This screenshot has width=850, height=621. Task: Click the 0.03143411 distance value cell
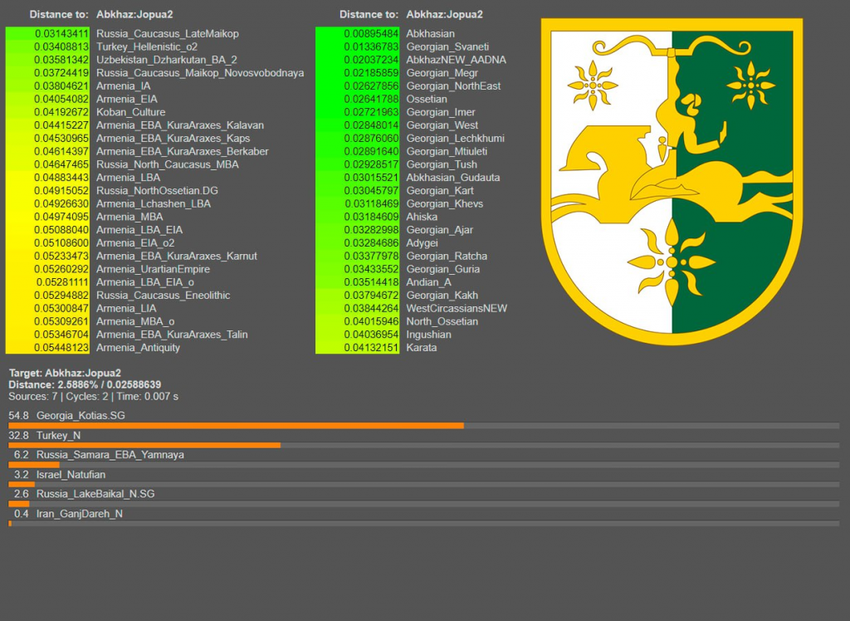coord(49,33)
